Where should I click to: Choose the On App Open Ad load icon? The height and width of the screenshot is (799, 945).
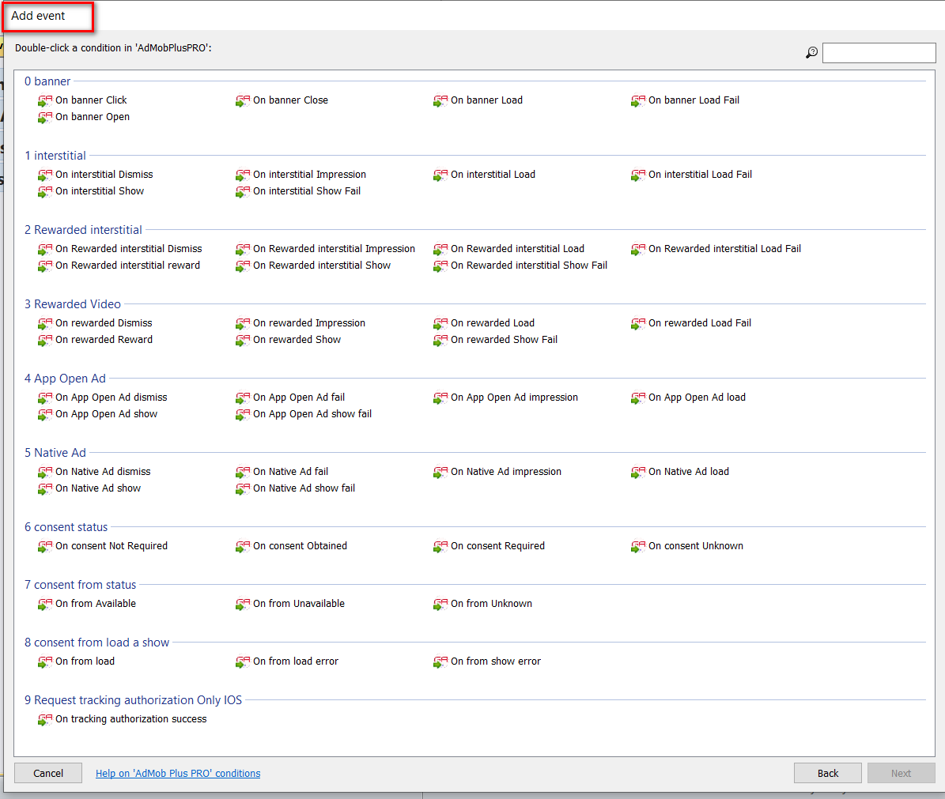click(x=638, y=398)
